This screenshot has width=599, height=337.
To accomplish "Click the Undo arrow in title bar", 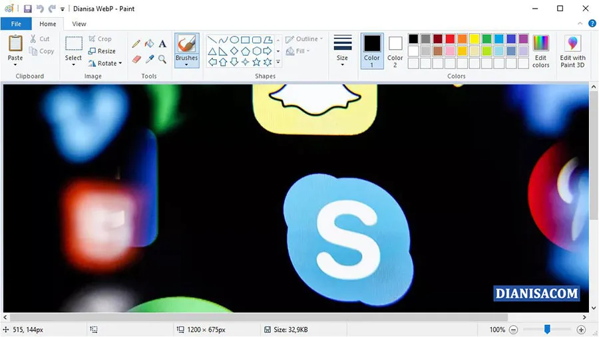I will [40, 9].
